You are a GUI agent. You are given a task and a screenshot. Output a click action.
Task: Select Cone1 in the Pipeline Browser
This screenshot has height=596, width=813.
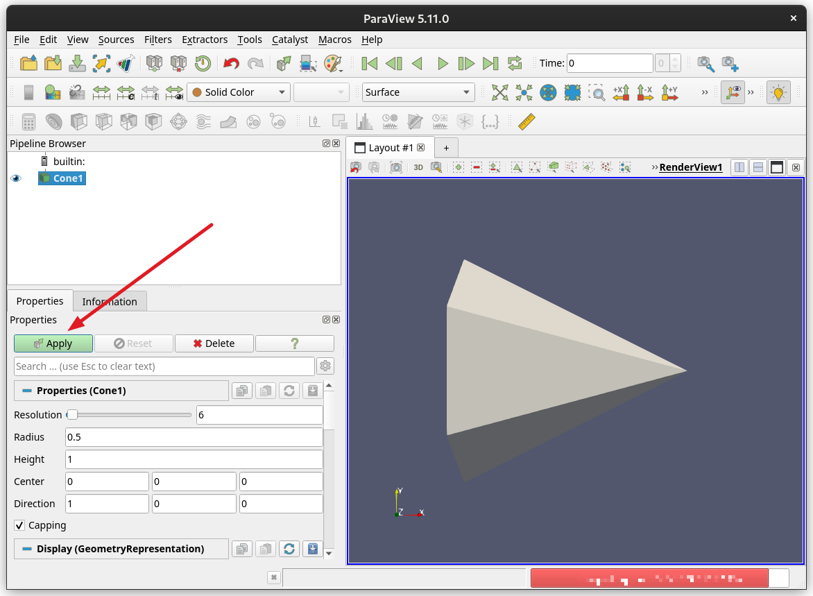pyautogui.click(x=62, y=178)
